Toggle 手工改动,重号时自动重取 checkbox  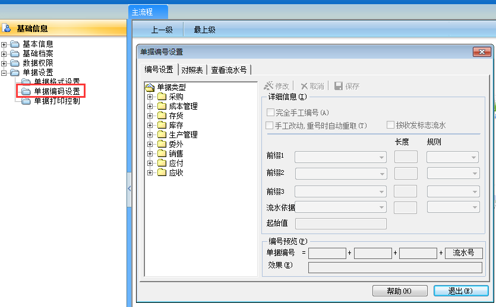click(x=270, y=125)
